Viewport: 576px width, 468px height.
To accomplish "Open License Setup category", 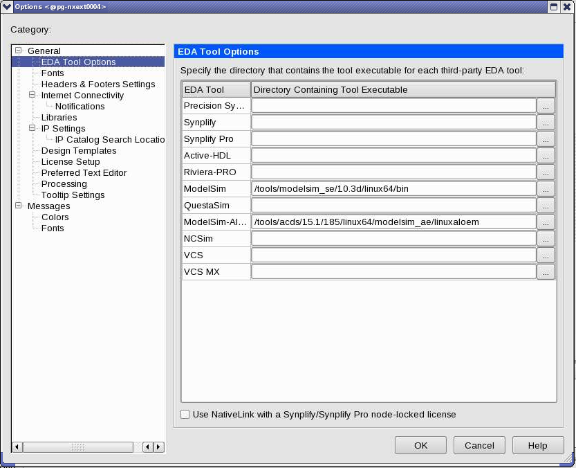I will click(71, 161).
